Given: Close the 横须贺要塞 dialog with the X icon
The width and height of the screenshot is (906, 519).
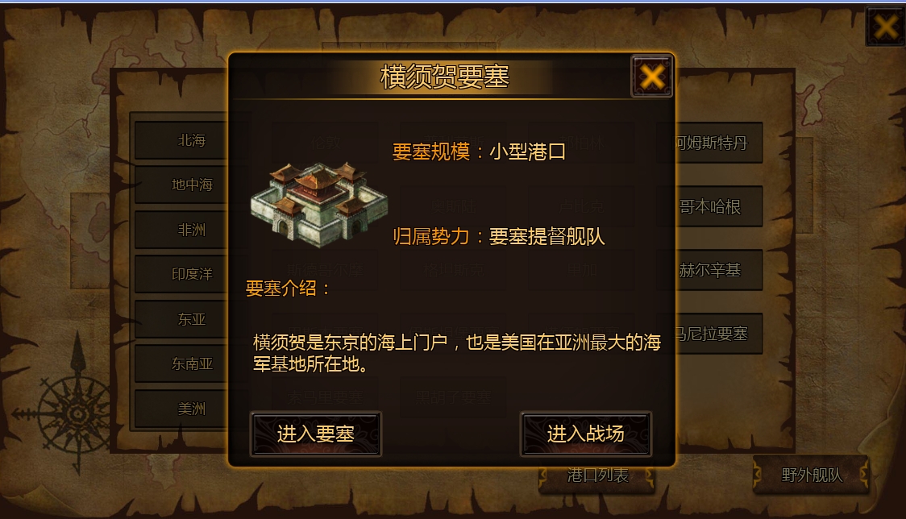Looking at the screenshot, I should (x=652, y=77).
